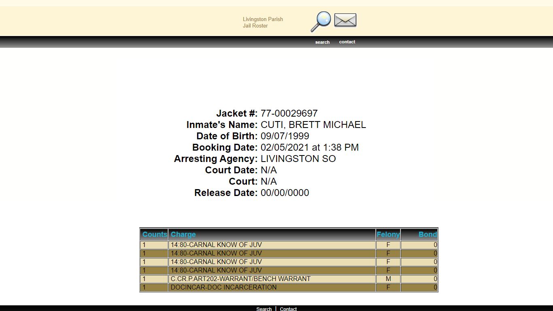Click the Booking Date label

(x=225, y=147)
